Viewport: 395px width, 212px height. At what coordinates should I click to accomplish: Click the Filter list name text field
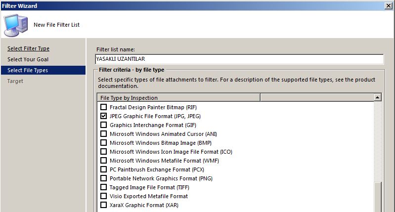point(239,59)
